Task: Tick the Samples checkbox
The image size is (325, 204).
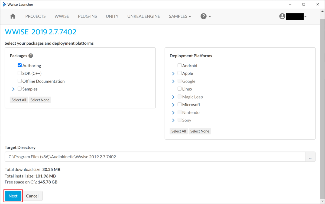Action: 19,88
